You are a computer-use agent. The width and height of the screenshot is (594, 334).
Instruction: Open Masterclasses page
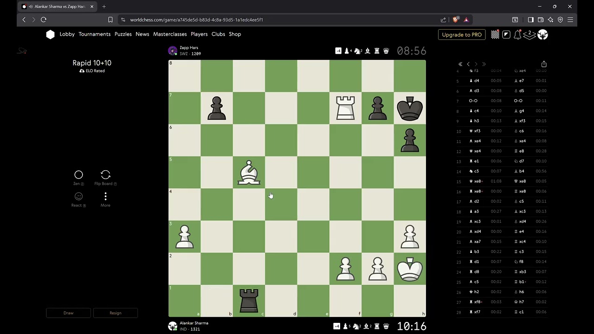(170, 34)
